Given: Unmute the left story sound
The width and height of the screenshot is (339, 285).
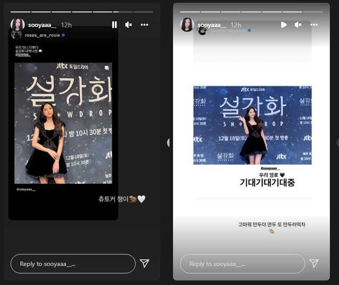Looking at the screenshot, I should (129, 25).
